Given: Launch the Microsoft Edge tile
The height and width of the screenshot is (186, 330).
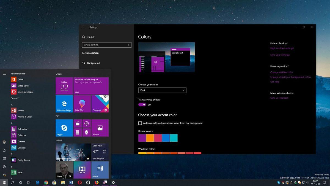Looking at the screenshot, I should [x=64, y=104].
